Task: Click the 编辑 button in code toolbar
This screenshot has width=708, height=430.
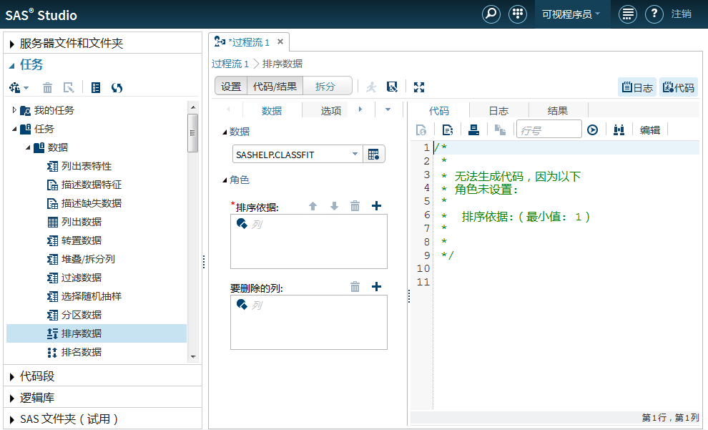Action: click(649, 130)
